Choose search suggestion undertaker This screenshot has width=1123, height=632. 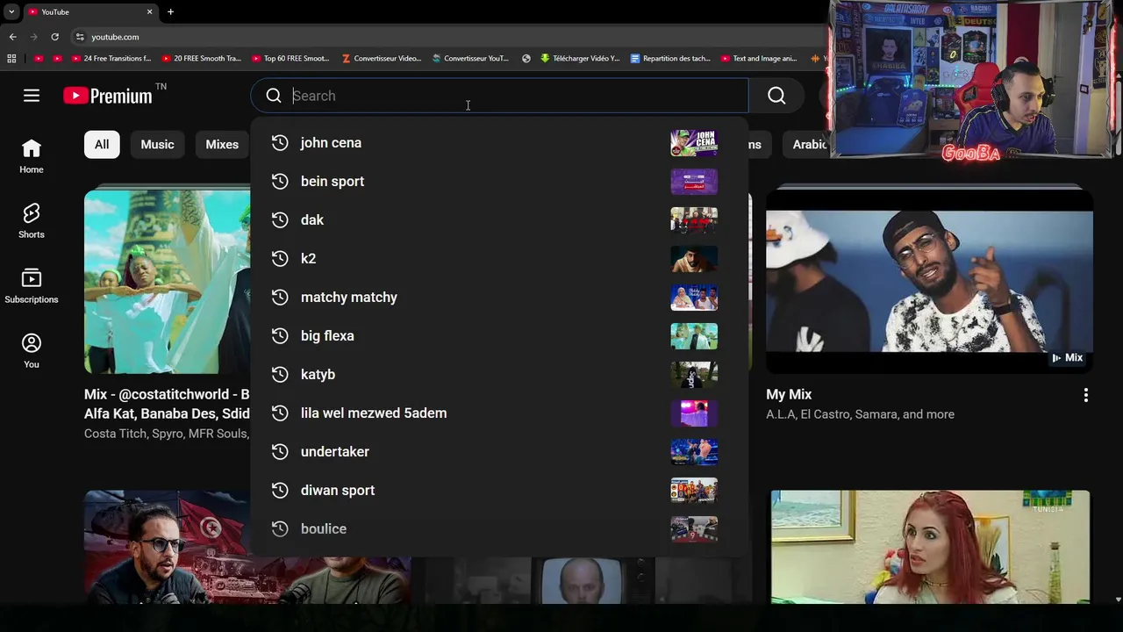pos(499,451)
